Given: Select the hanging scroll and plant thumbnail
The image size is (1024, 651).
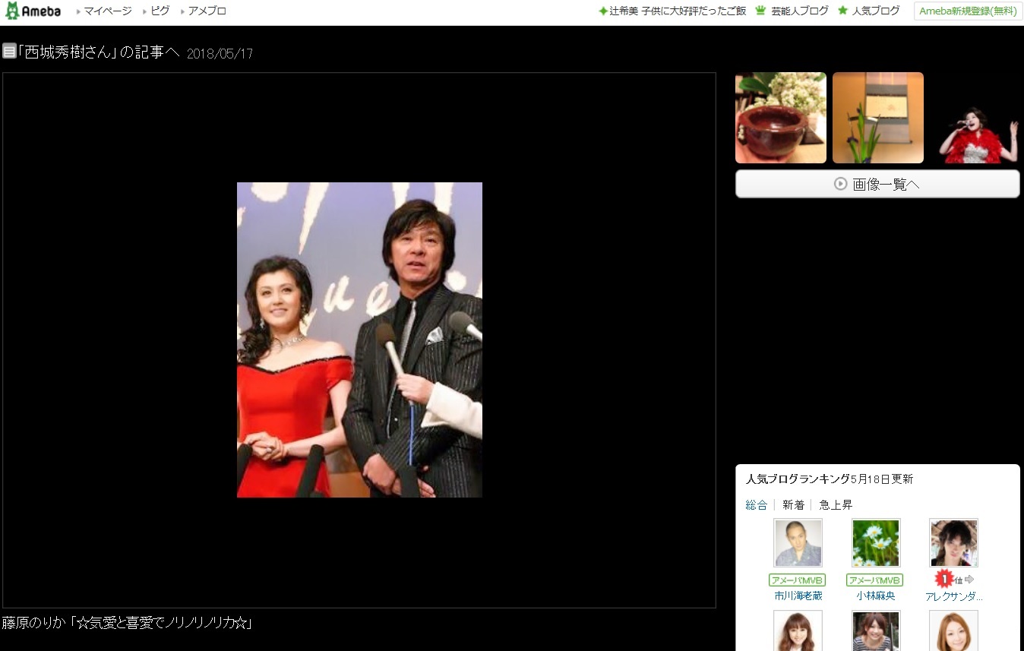Looking at the screenshot, I should click(877, 118).
